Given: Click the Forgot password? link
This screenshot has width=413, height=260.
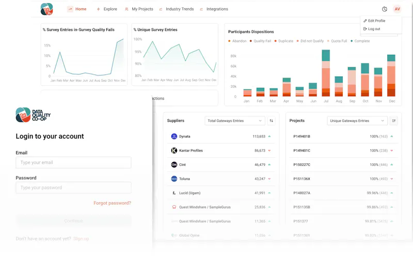Looking at the screenshot, I should 112,203.
